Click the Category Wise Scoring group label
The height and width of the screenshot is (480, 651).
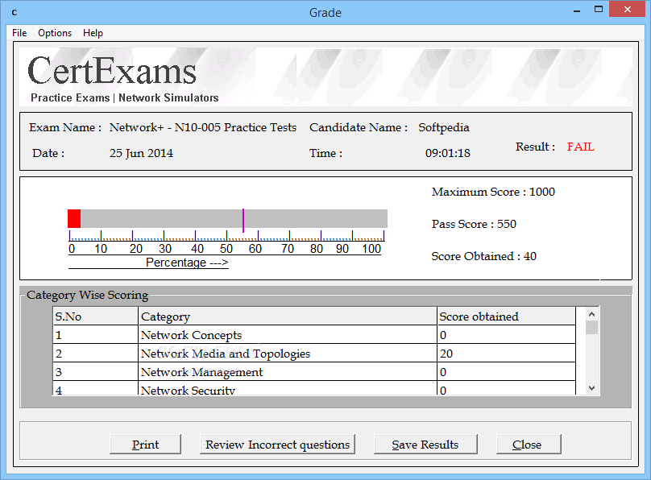[87, 295]
